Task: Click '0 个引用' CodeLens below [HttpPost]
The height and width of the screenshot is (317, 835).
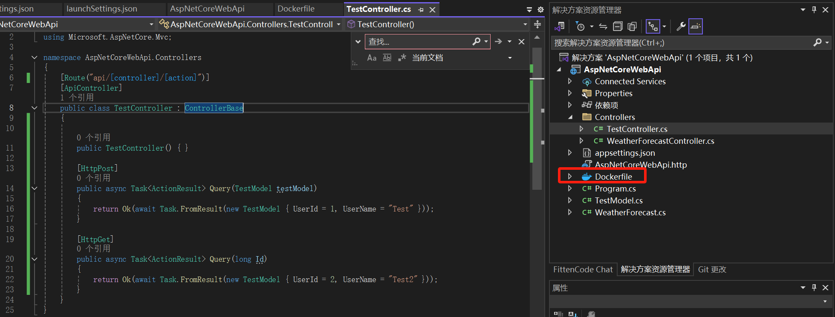Action: coord(93,178)
